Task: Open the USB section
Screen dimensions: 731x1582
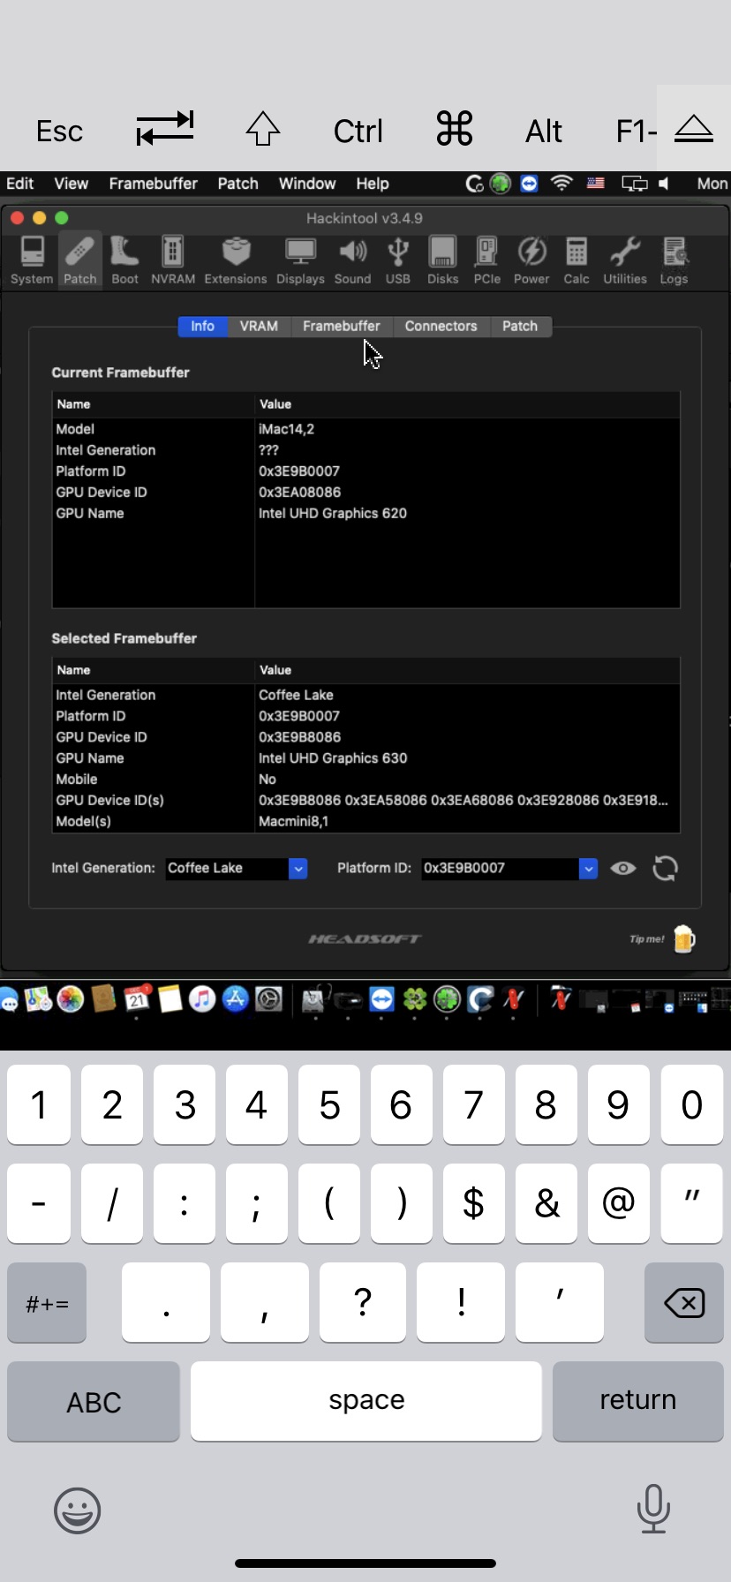Action: coord(398,260)
